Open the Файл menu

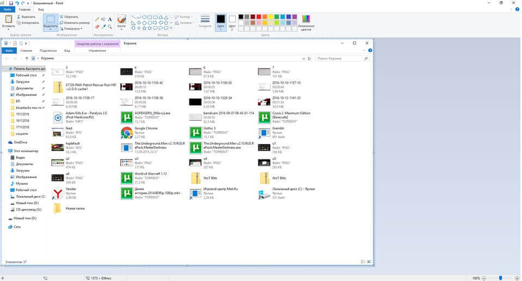[8, 9]
